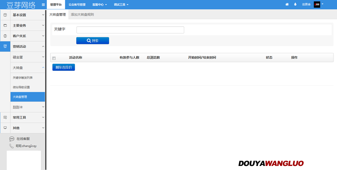The image size is (337, 170).
Task: Open the user avatar thumbnail
Action: [x=317, y=4]
